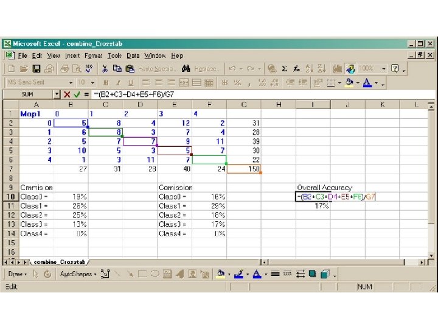438x329 pixels.
Task: Click the Open folder icon
Action: (24, 68)
